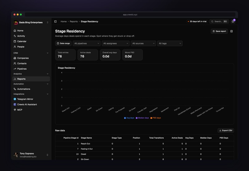The image size is (249, 171).
Task: Toggle the sidebar panel icon
Action: coord(55,21)
